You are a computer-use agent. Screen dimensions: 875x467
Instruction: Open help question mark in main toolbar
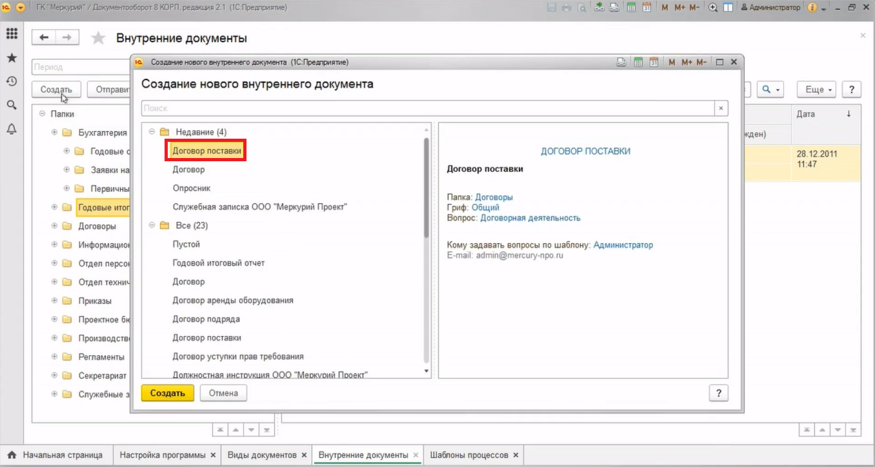click(x=852, y=89)
